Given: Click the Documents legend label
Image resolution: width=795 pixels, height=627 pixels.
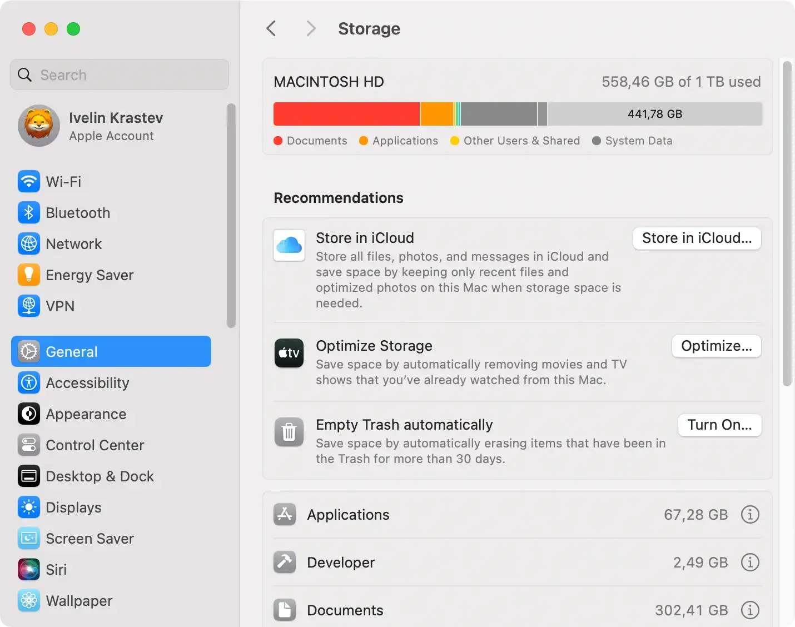Looking at the screenshot, I should pos(317,141).
